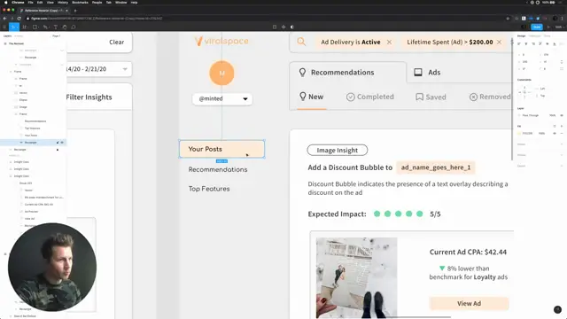
Task: Bookmark page with the star icon
Action: tap(508, 18)
